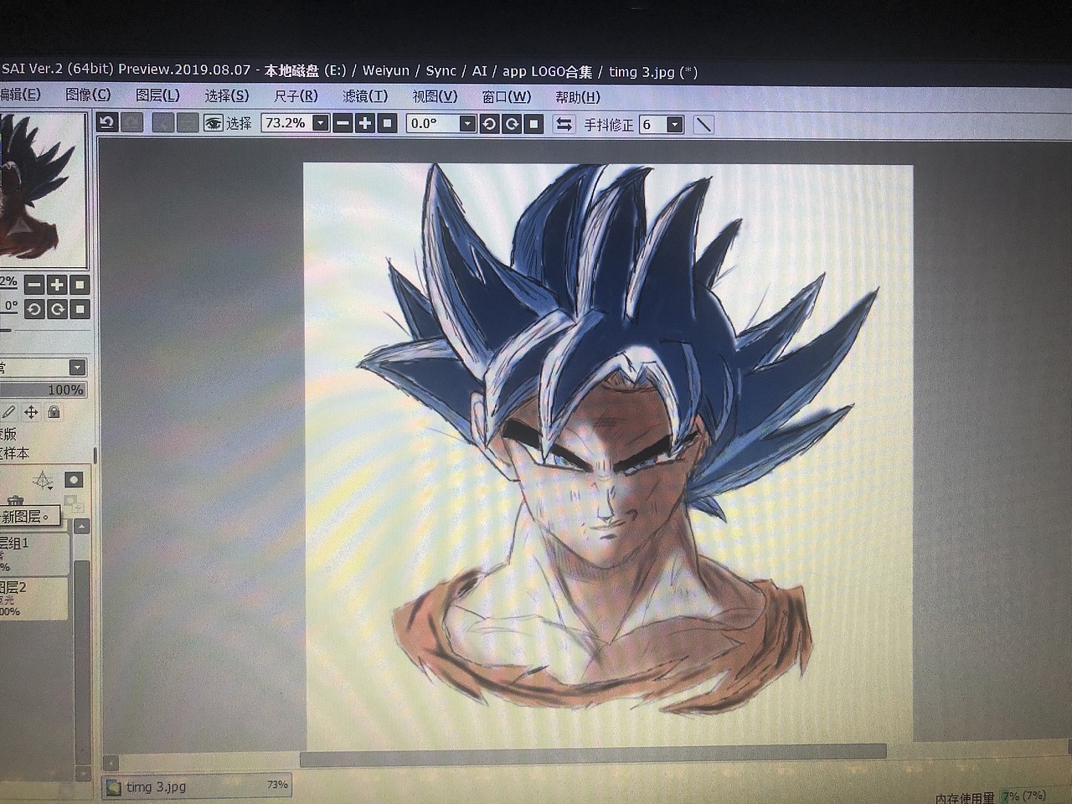Zoom out using the navigator minus button
Viewport: 1072px width, 804px height.
tap(34, 285)
